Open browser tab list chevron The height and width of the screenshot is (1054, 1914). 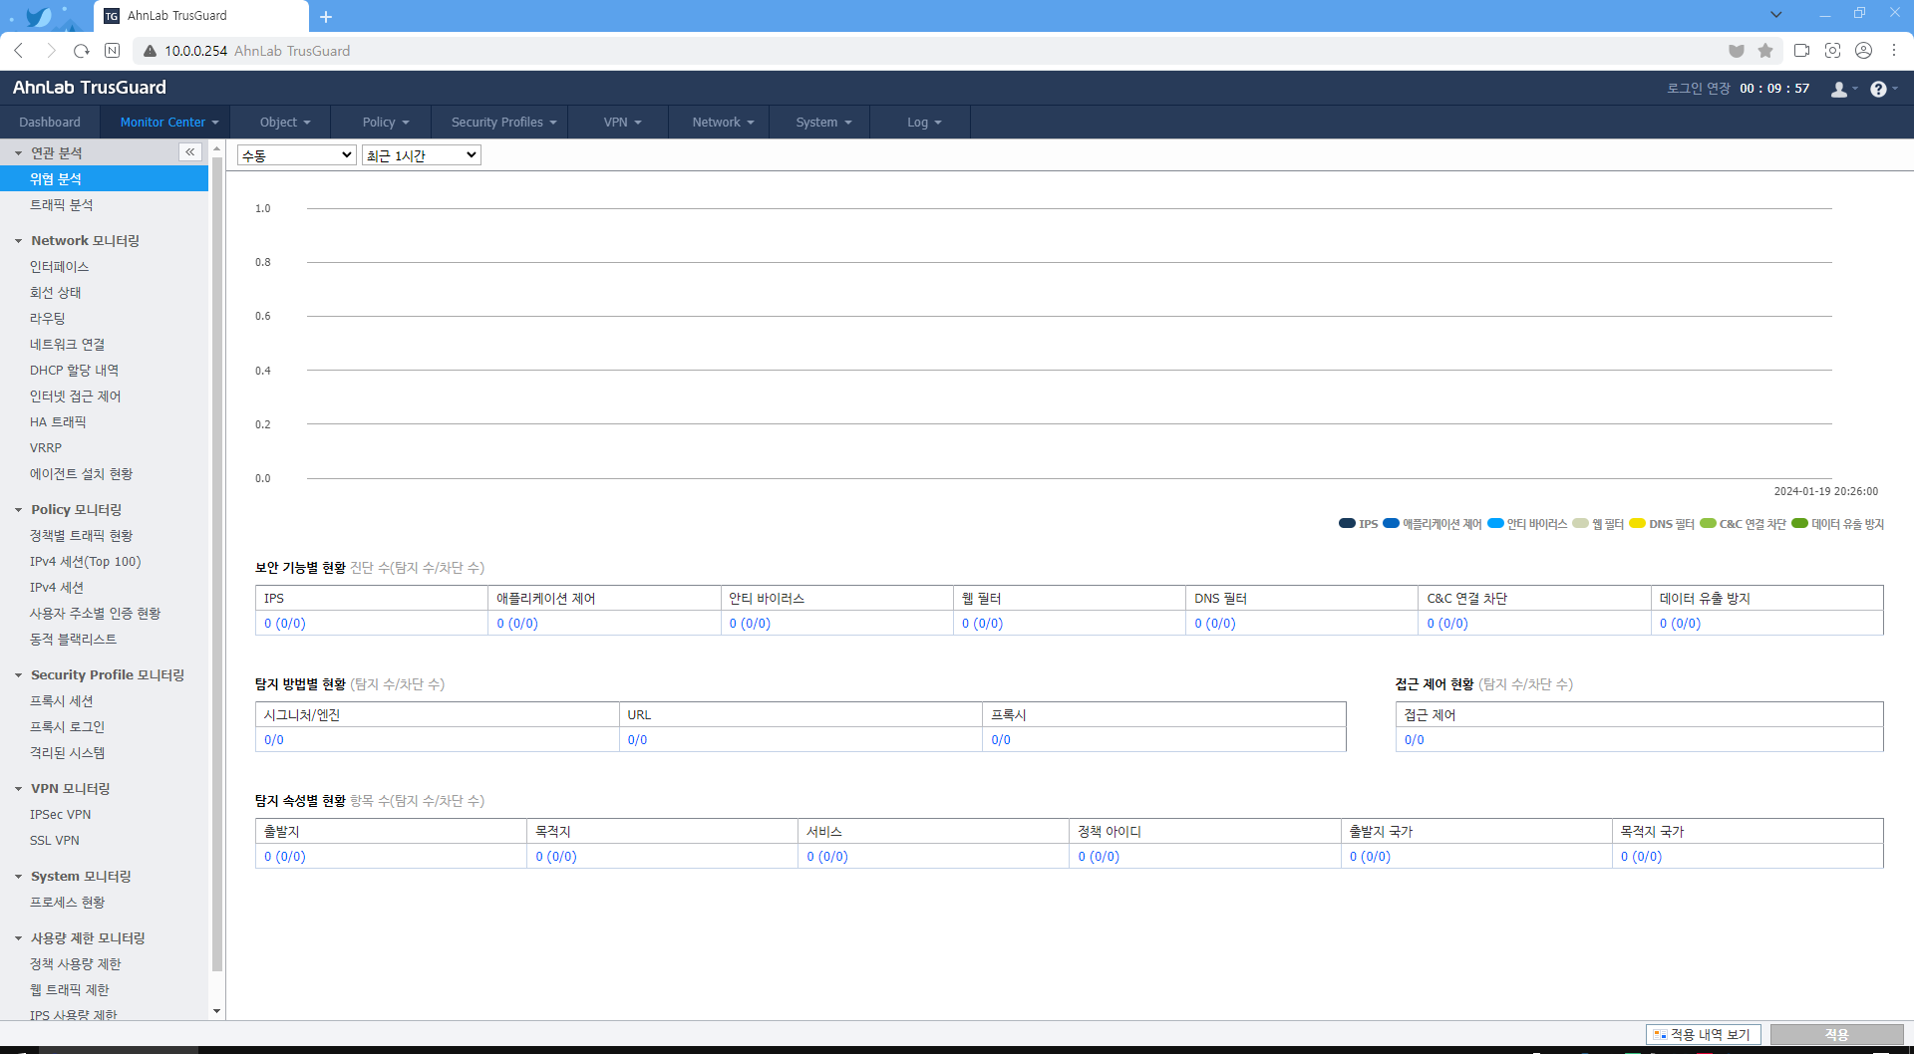pyautogui.click(x=1775, y=15)
